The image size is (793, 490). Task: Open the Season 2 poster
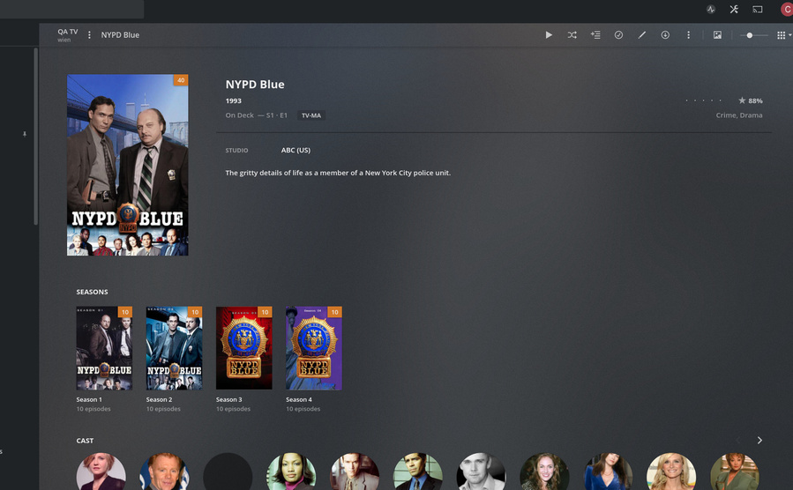tap(174, 348)
